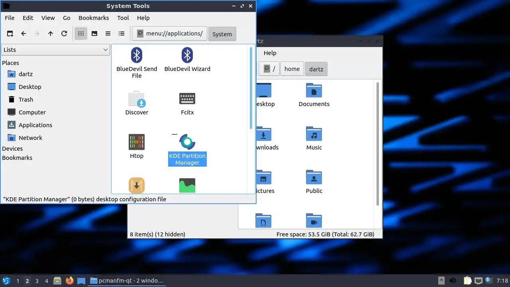This screenshot has height=287, width=510.
Task: Open the network connection tray icon
Action: tap(478, 281)
